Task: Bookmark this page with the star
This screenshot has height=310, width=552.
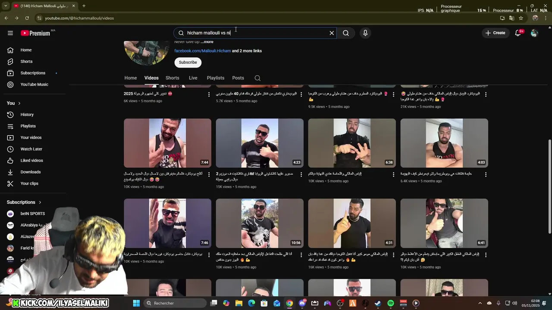Action: 521,18
